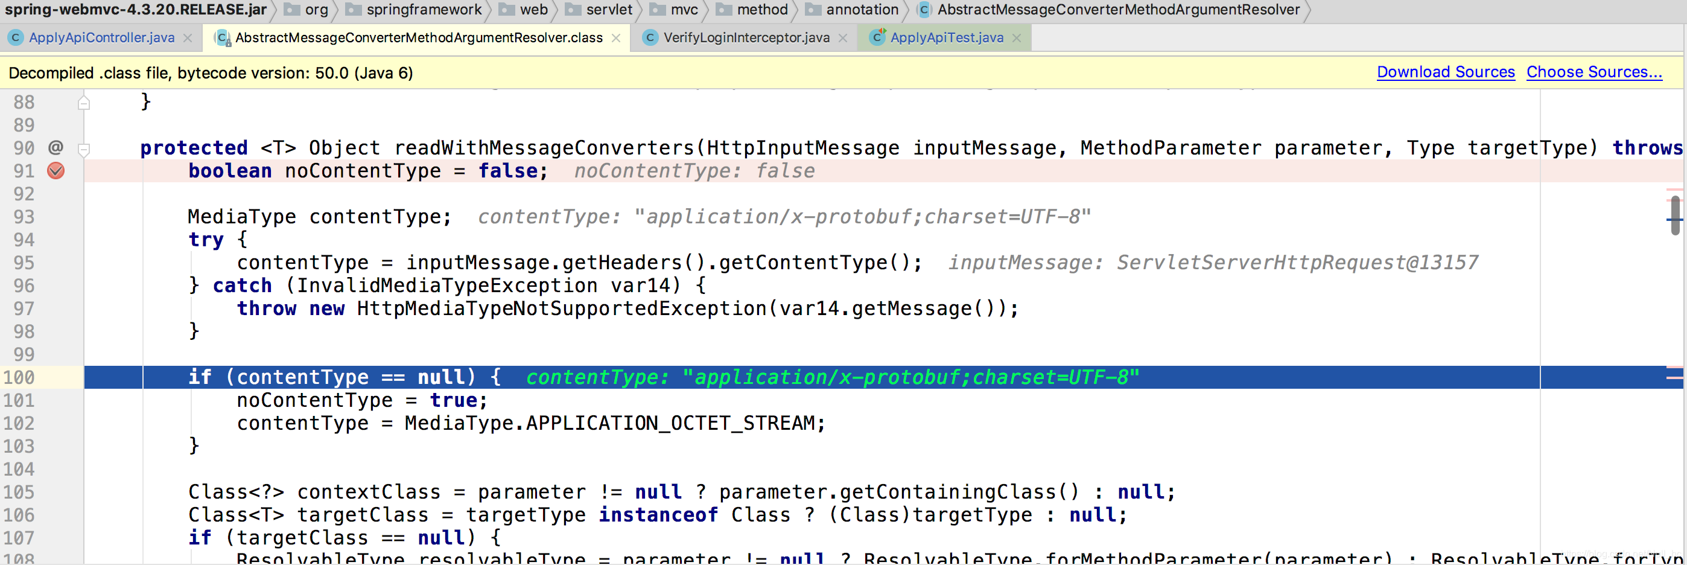
Task: Click the 'try {' keyword on line 94
Action: 218,240
